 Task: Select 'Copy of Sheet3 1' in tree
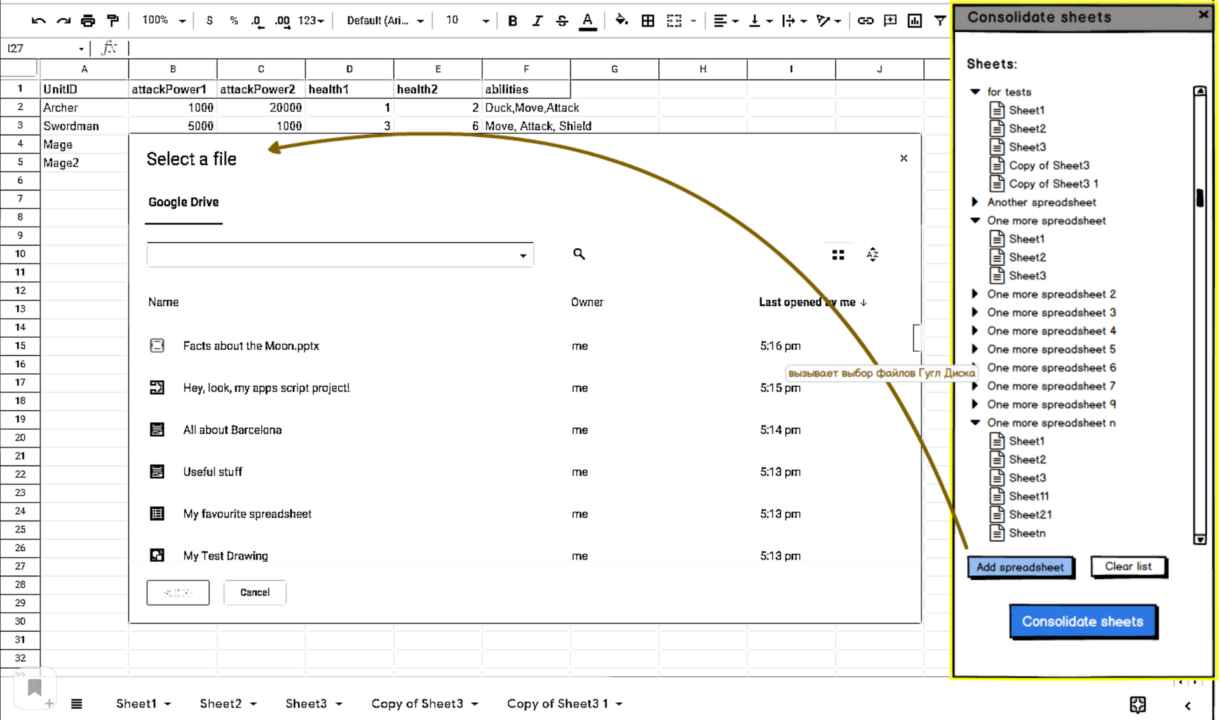1054,184
